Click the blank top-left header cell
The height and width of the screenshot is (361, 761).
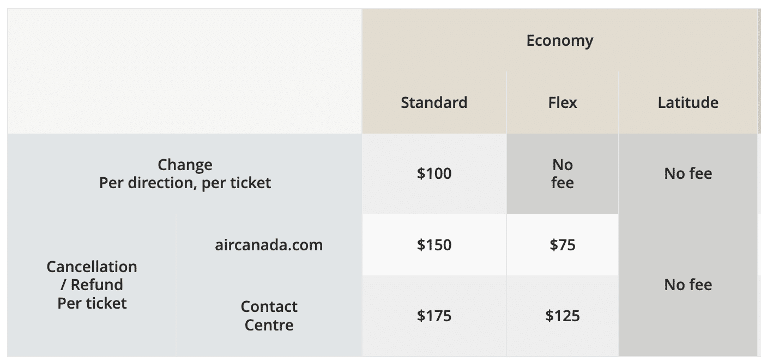(185, 71)
